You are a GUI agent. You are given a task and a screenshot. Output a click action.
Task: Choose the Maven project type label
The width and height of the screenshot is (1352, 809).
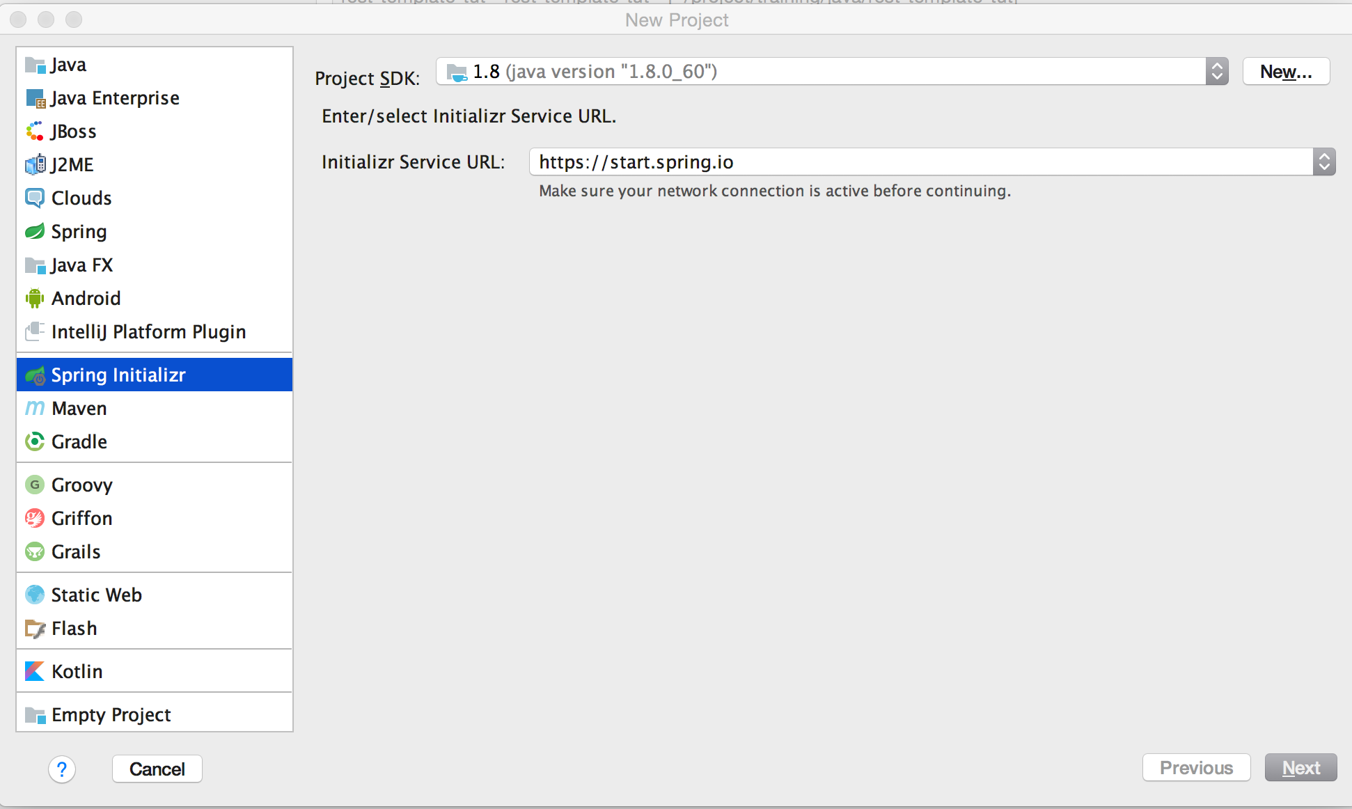(x=79, y=409)
